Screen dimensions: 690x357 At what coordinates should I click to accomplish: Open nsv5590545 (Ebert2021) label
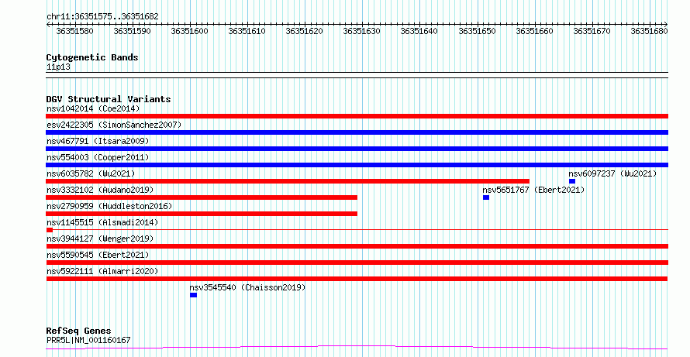tap(98, 255)
